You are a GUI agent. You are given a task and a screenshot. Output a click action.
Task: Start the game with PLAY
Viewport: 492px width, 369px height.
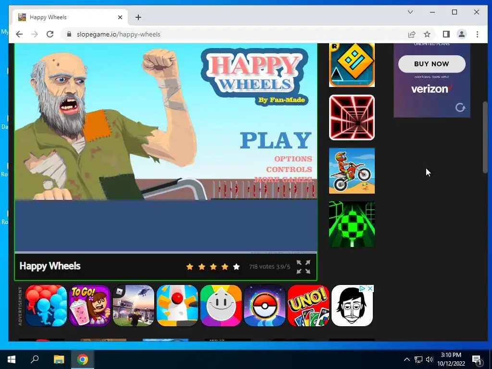coord(276,140)
